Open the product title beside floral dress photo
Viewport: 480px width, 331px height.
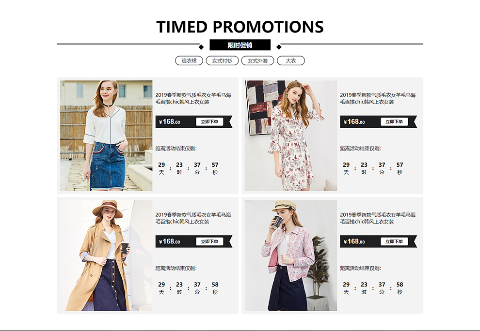[x=378, y=98]
